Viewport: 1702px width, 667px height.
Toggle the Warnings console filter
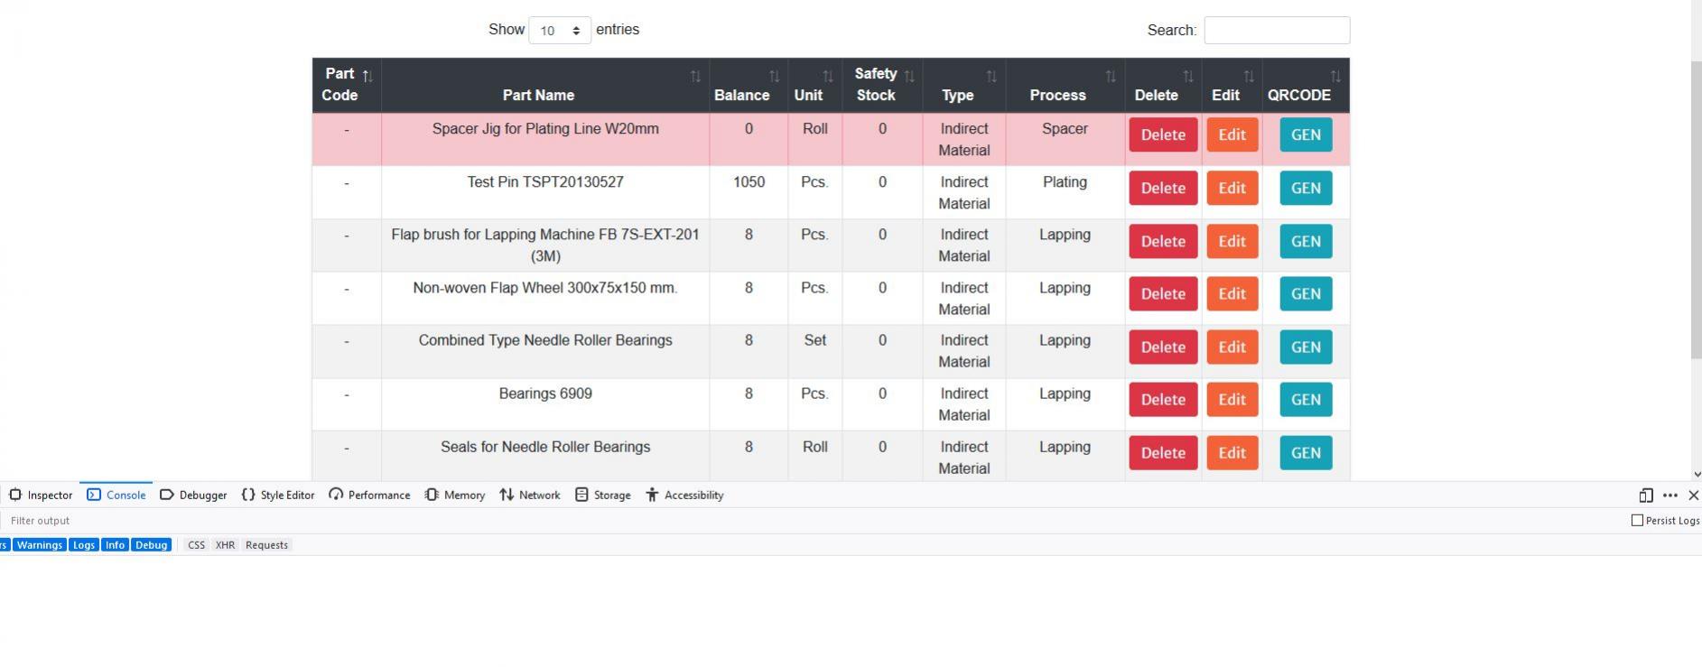(40, 545)
